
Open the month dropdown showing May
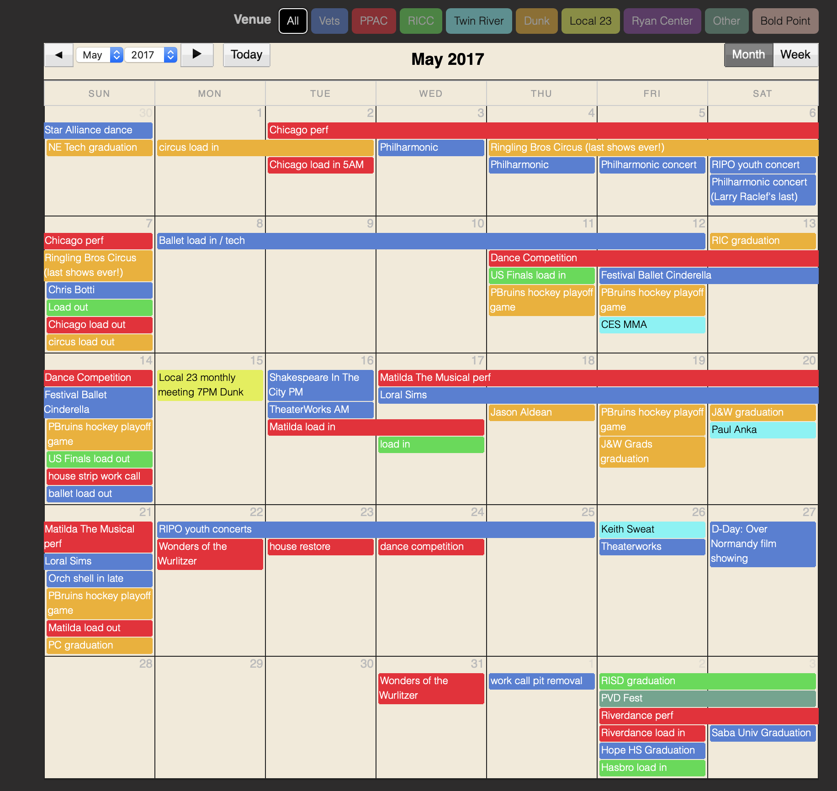[99, 55]
